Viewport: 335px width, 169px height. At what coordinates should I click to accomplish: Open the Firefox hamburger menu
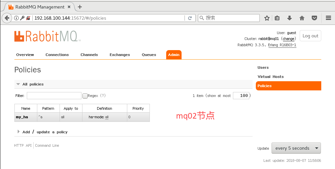pyautogui.click(x=328, y=18)
